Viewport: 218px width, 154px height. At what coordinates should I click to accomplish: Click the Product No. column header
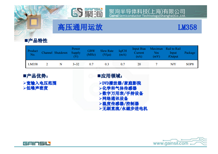33,53
